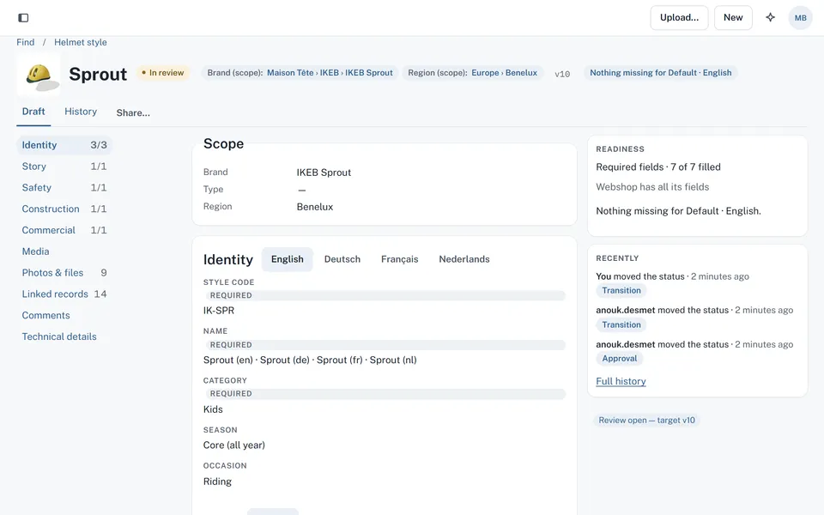The height and width of the screenshot is (515, 824).
Task: Open the Full history link
Action: tap(621, 381)
